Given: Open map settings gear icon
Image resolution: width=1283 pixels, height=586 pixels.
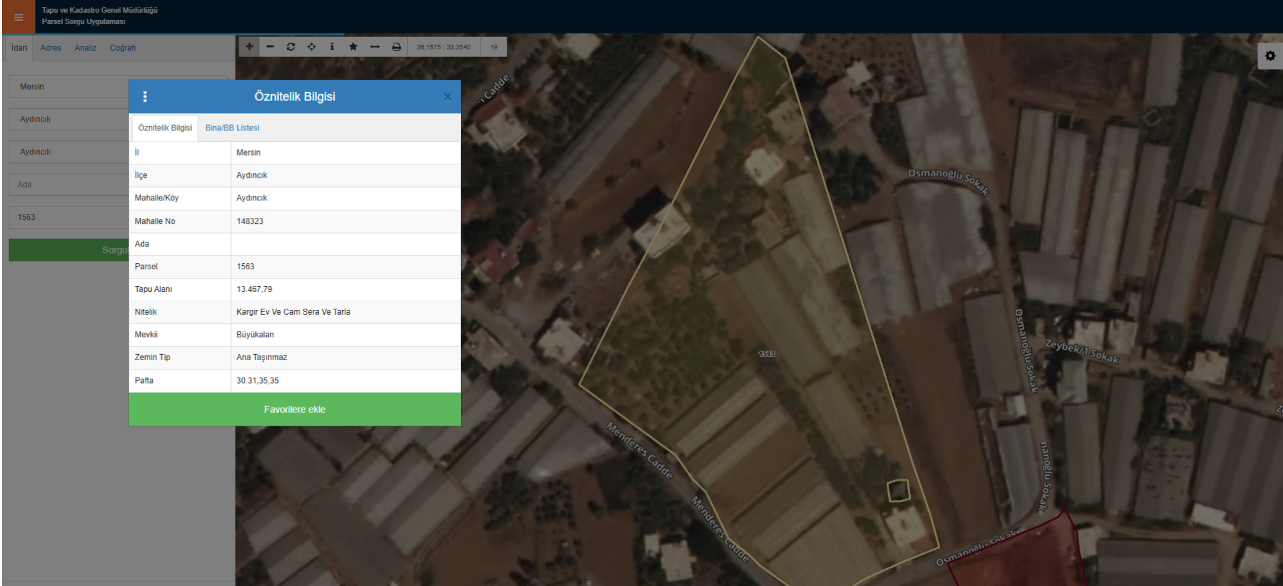Looking at the screenshot, I should click(x=1270, y=56).
